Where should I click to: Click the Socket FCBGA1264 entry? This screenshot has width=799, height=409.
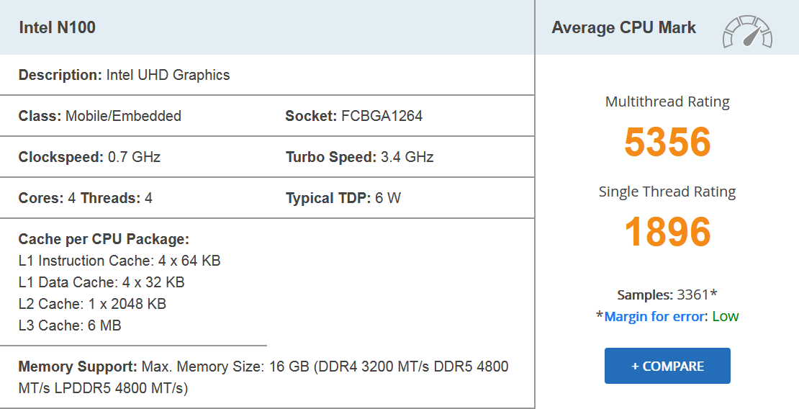pyautogui.click(x=353, y=116)
